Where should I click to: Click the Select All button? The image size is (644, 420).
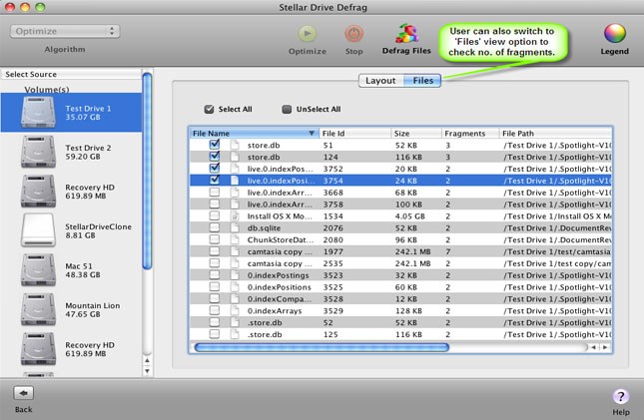pyautogui.click(x=229, y=109)
